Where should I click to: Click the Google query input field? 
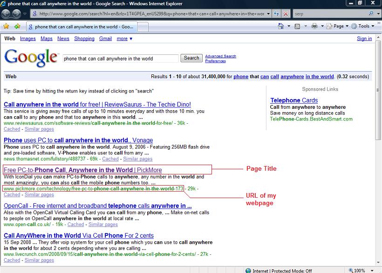[x=121, y=59]
